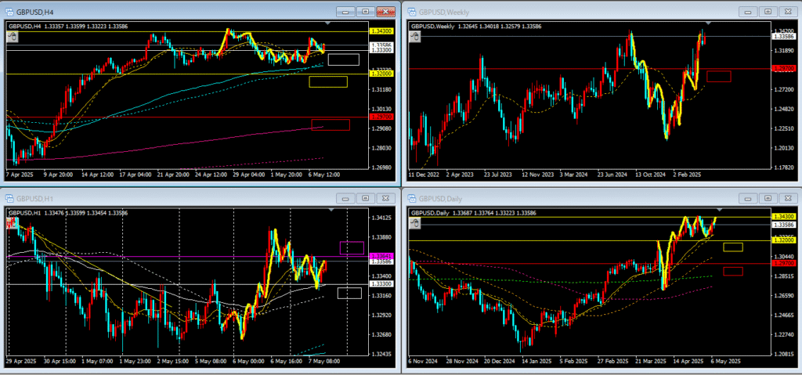Viewport: 802px width, 375px height.
Task: Minimize the GBPUSD,Weekly chart window
Action: (x=750, y=11)
